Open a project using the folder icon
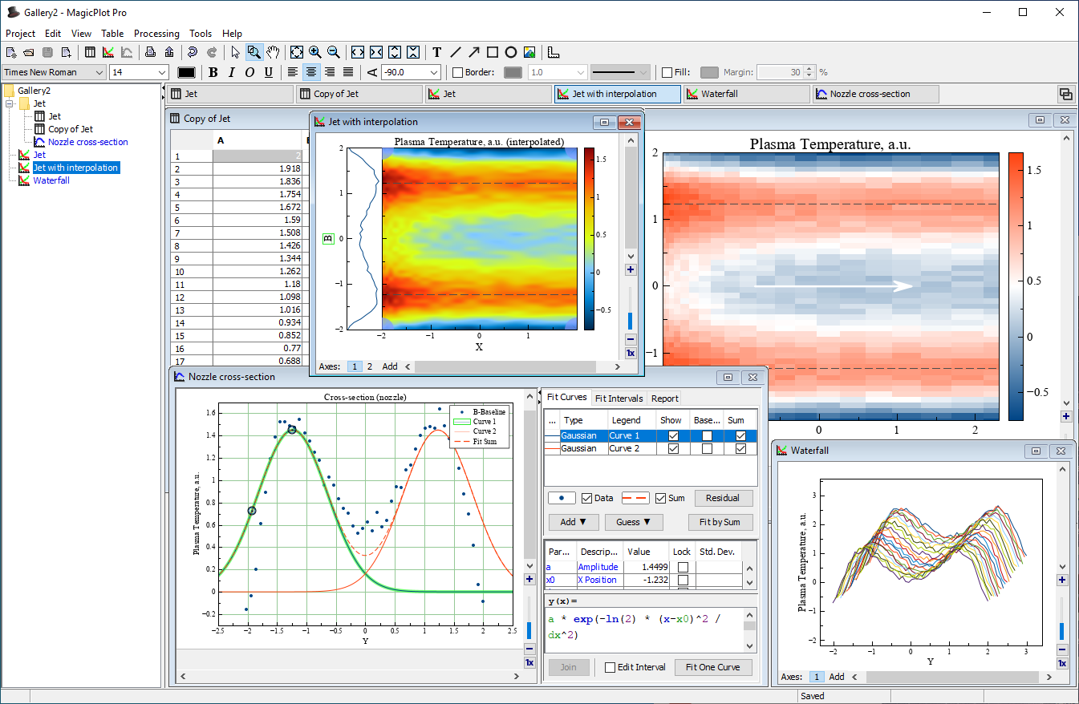 click(x=28, y=52)
